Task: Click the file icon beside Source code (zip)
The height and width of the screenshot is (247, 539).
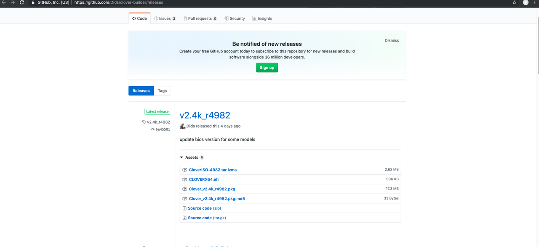Action: tap(184, 208)
